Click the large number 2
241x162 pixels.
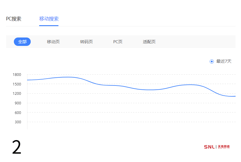tap(17, 147)
